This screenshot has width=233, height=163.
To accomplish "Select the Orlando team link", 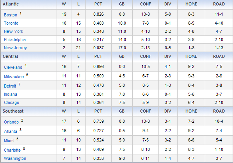I will (x=11, y=122).
